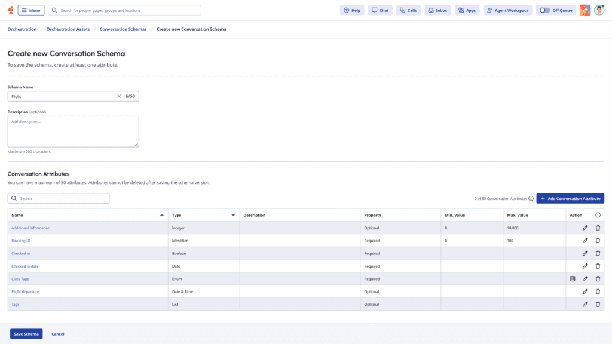Click the Save Schema button
The image size is (612, 344).
tap(26, 334)
